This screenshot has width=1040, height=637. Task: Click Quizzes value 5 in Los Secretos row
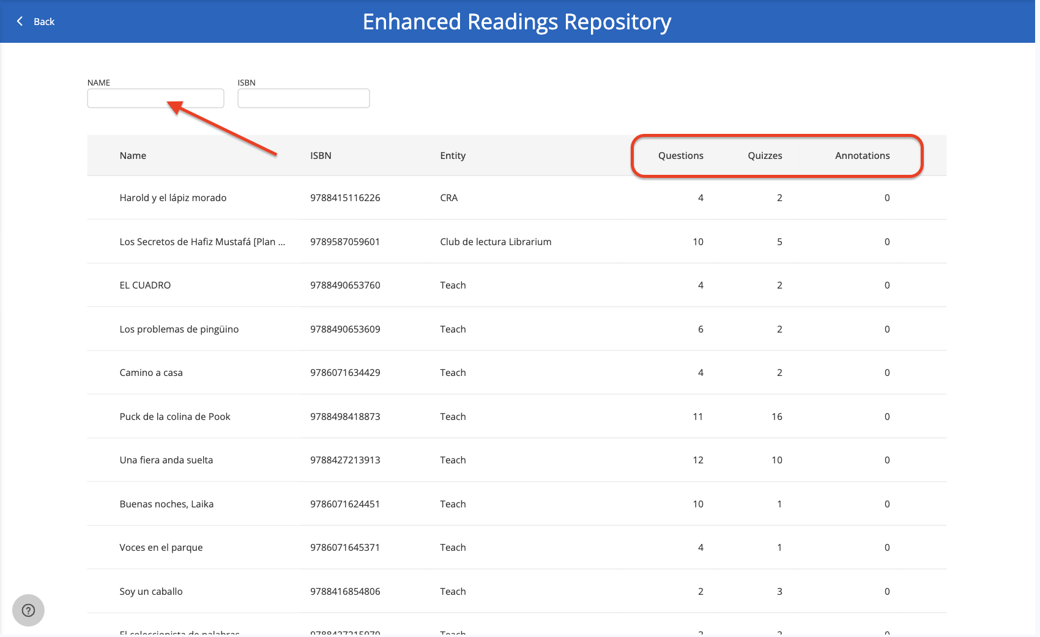point(779,241)
